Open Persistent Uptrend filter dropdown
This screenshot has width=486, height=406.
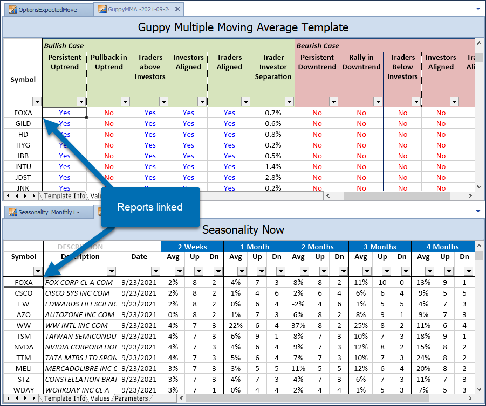81,101
